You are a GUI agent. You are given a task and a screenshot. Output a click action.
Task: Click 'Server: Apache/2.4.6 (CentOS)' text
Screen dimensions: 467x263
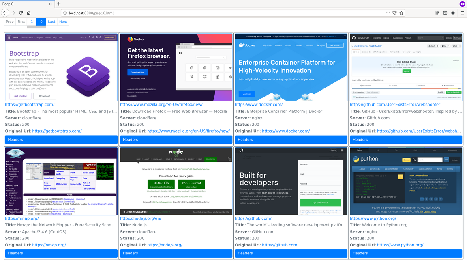(36, 232)
